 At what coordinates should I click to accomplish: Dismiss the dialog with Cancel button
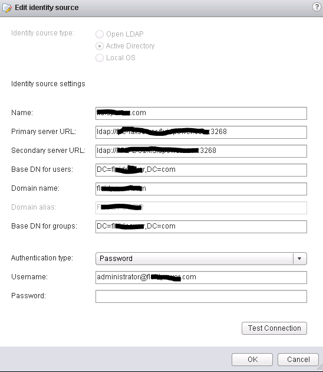click(298, 360)
